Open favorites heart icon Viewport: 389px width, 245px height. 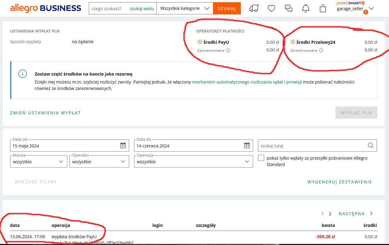[x=271, y=9]
